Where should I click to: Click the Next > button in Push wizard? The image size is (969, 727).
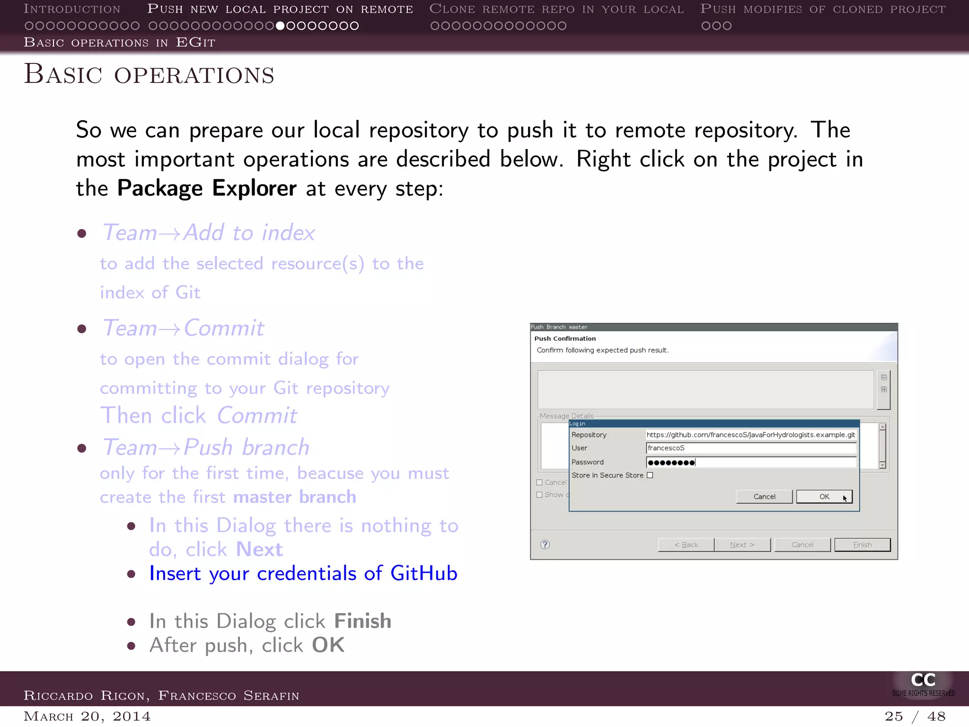coord(742,545)
